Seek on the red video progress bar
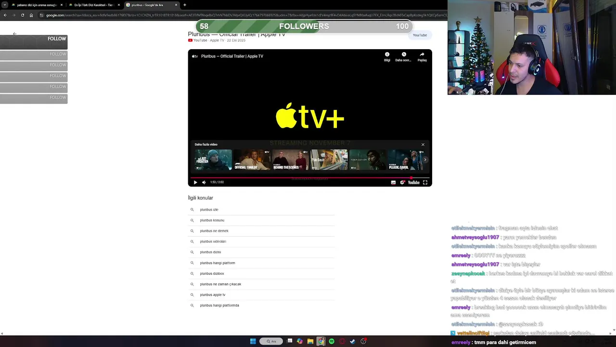 pyautogui.click(x=310, y=177)
